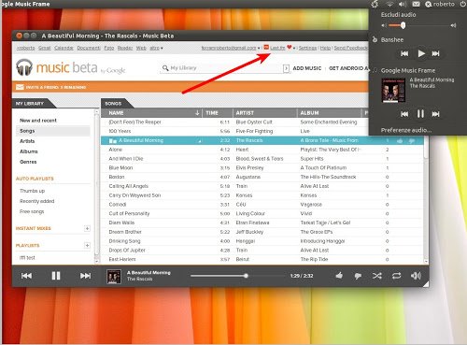Viewport: 467px width, 345px height.
Task: Open the search options arrow beside search box
Action: 286,68
